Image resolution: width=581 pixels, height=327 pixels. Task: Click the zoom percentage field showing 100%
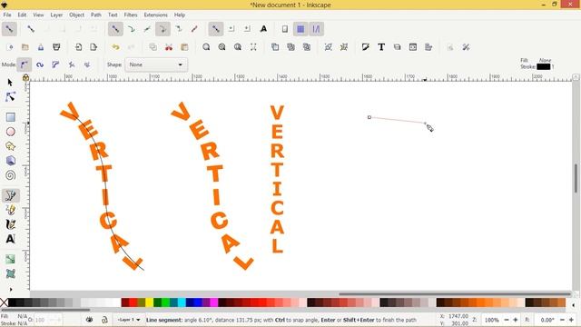point(491,320)
